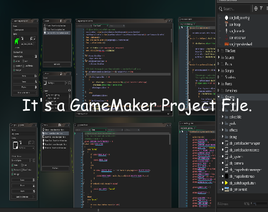This screenshot has height=212, width=268.
Task: Toggle Visible checkbox in green-sprite object window
Action: pos(14,61)
